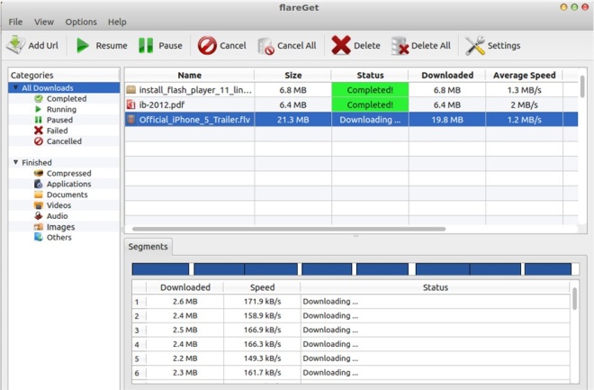Select the Segments tab
Screen dimensions: 594x390
point(148,247)
